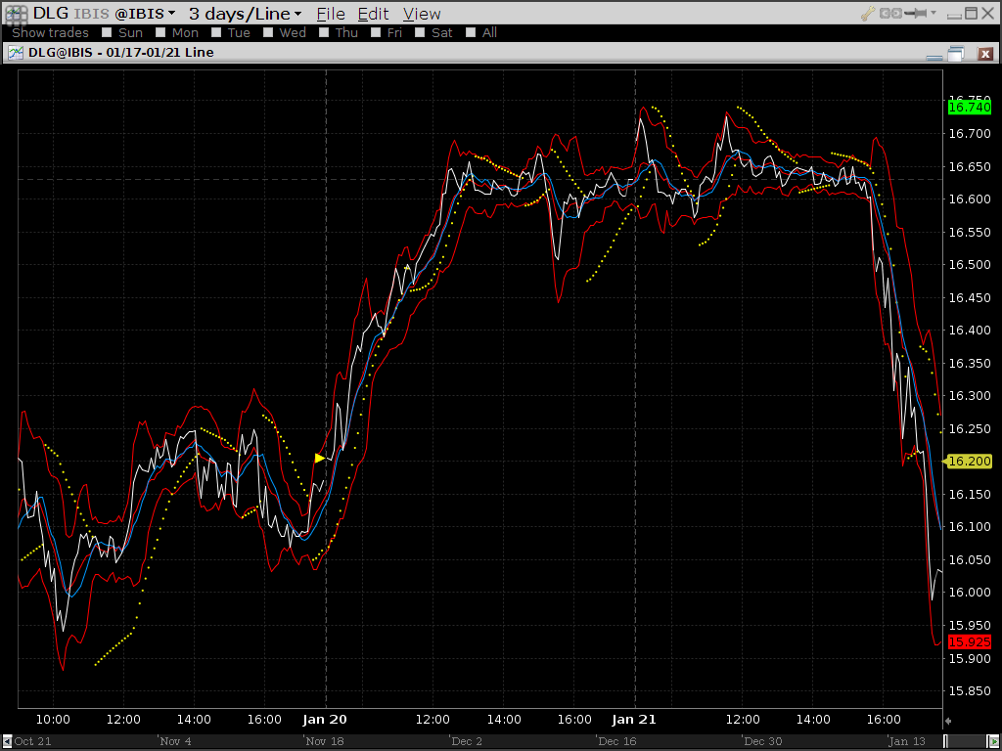Click the small chart icon before DLG@IBIS

16,53
